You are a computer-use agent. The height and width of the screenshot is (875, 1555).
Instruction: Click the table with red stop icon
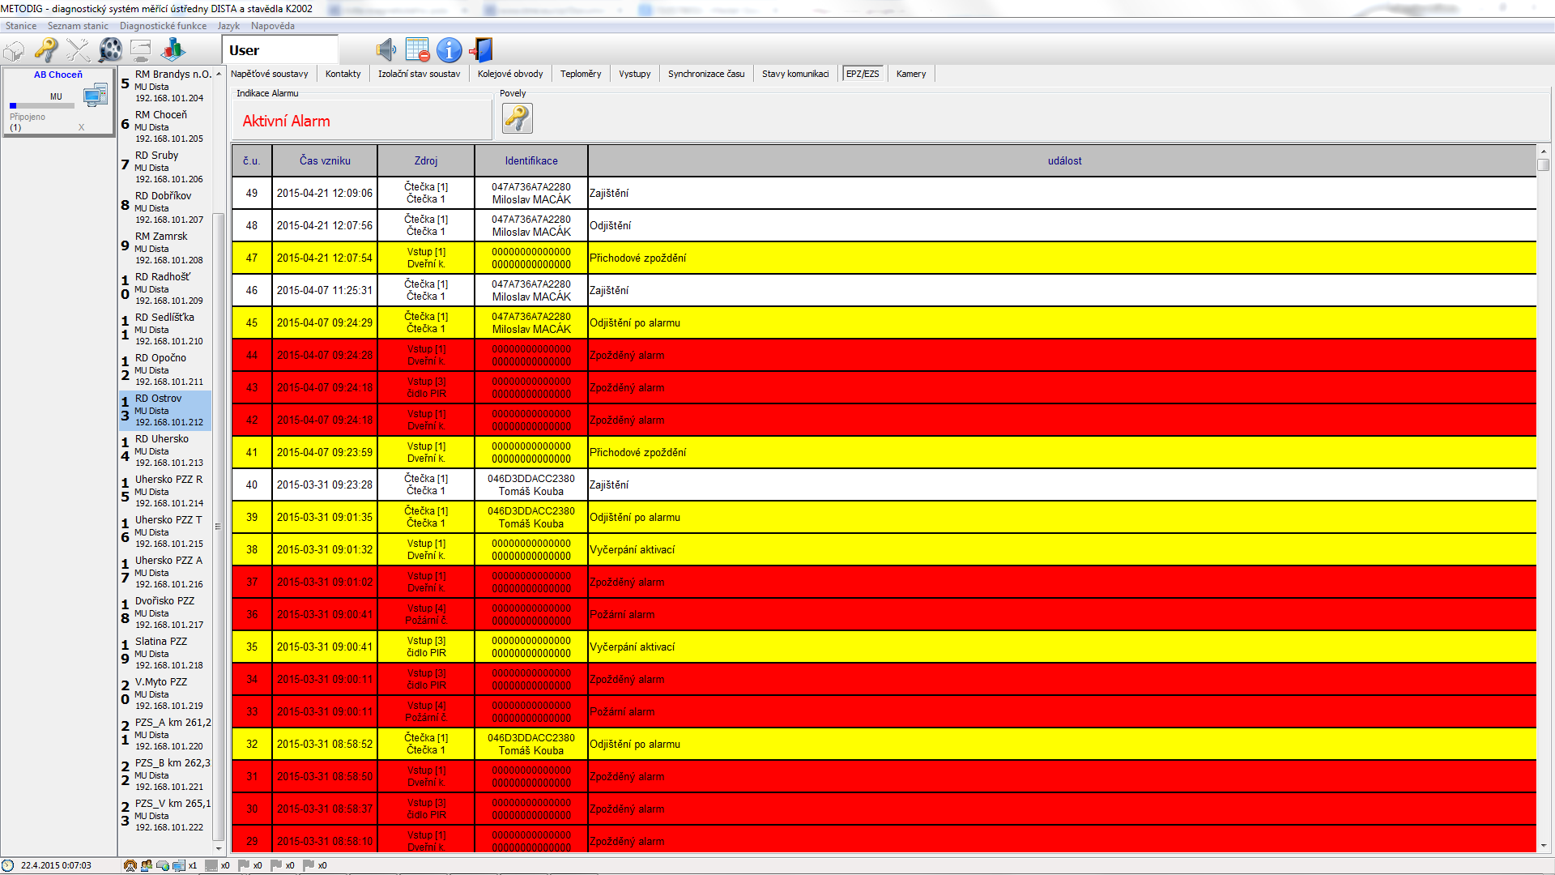tap(418, 50)
